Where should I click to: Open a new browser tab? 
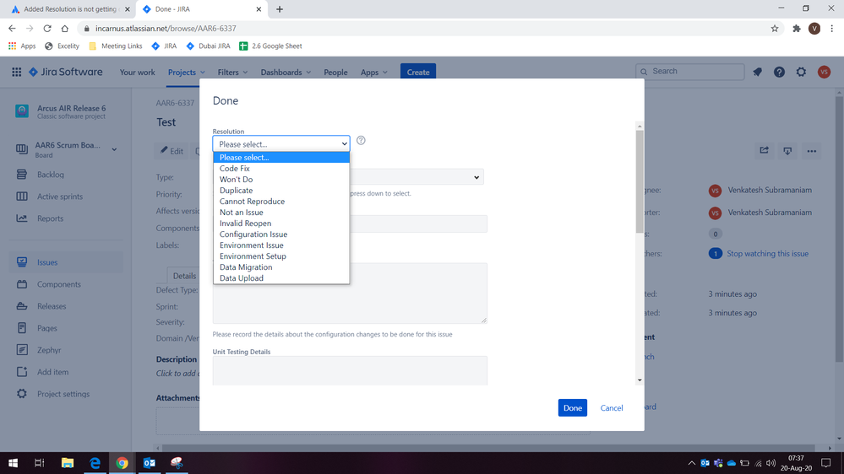(x=280, y=9)
